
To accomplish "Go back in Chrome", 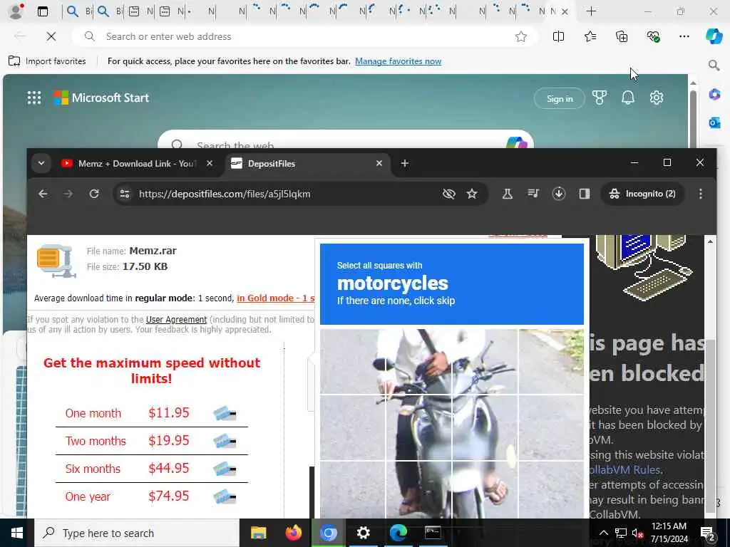I will pyautogui.click(x=43, y=194).
